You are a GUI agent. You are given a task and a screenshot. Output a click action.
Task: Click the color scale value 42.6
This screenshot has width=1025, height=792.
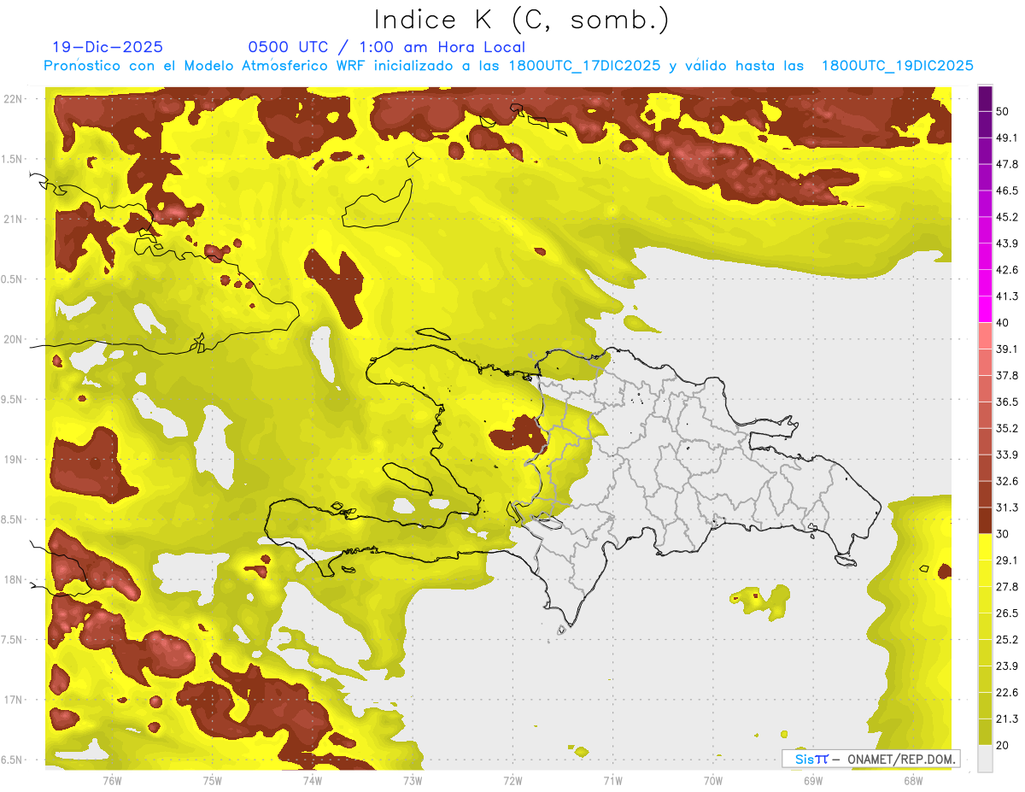click(x=1006, y=270)
